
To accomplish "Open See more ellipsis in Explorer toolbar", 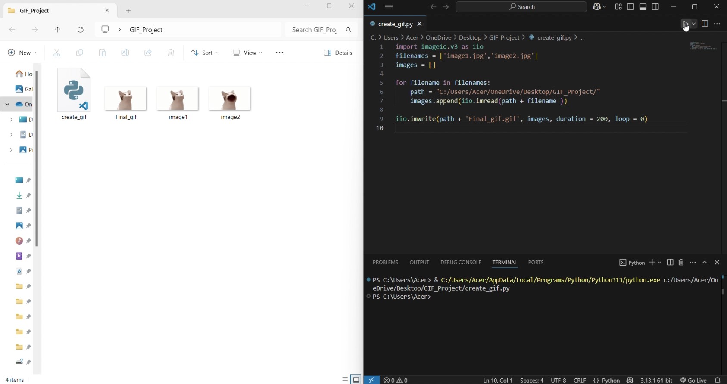I will click(279, 53).
